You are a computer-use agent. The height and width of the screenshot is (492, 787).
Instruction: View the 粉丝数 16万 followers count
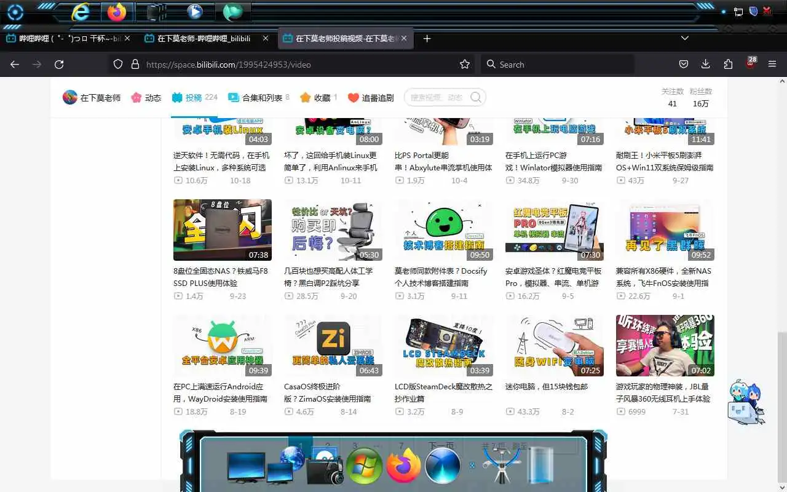click(x=701, y=97)
